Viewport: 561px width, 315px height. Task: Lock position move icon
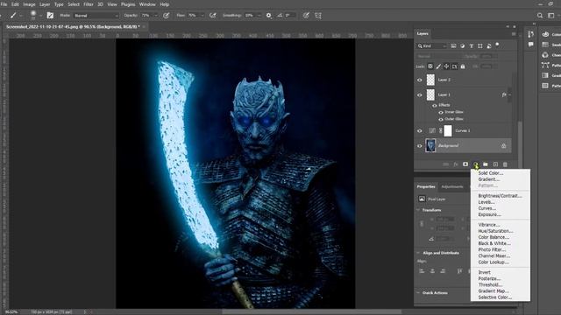click(446, 66)
